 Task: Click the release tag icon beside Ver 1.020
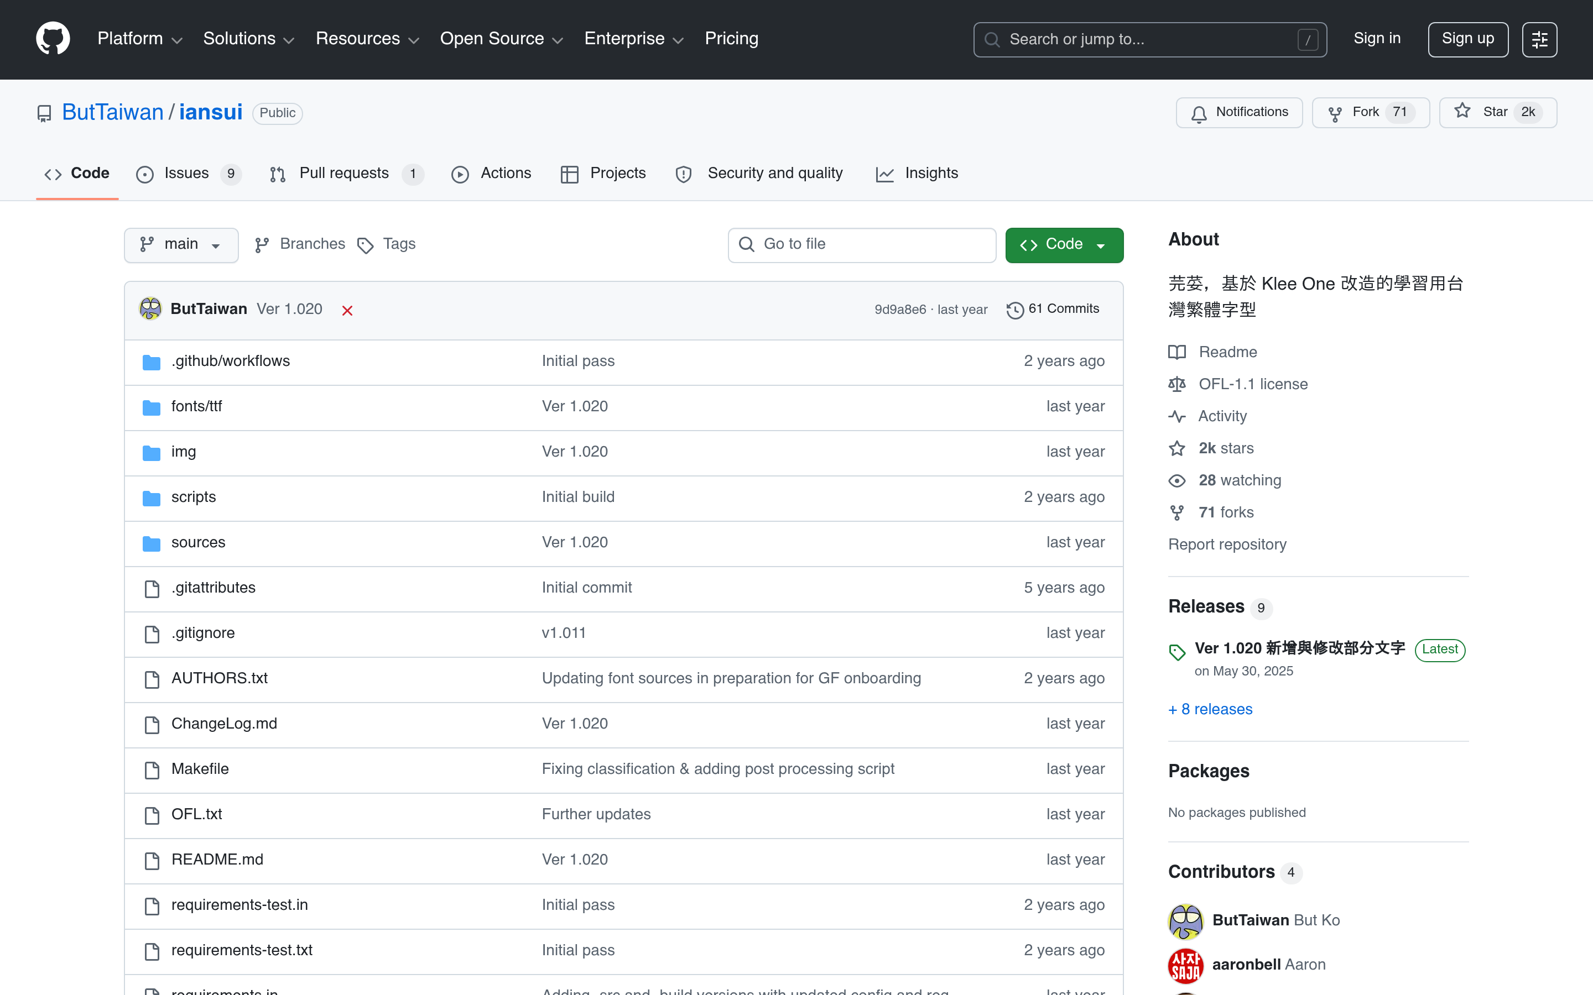1177,652
